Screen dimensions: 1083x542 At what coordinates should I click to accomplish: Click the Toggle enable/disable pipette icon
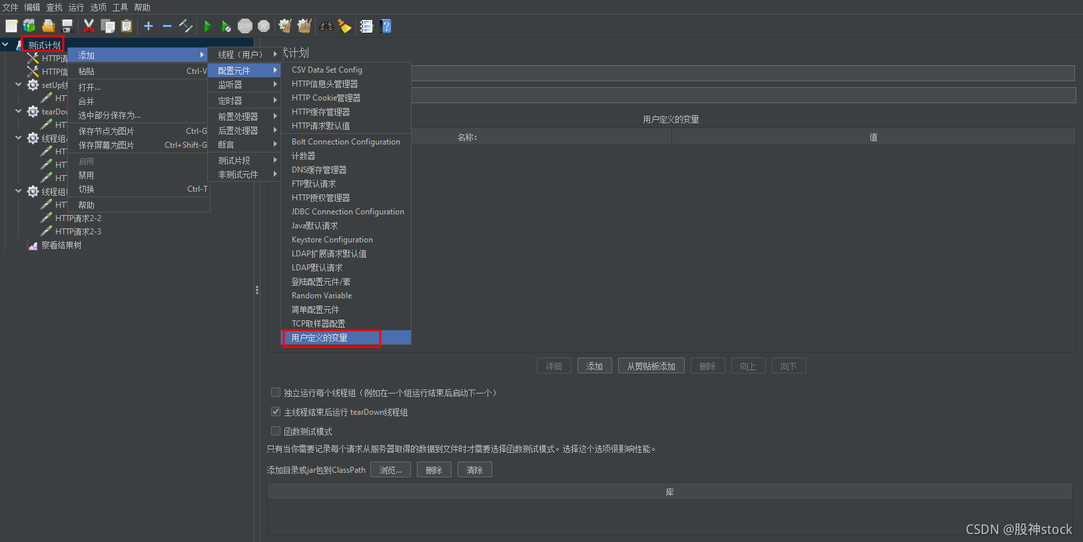point(186,26)
